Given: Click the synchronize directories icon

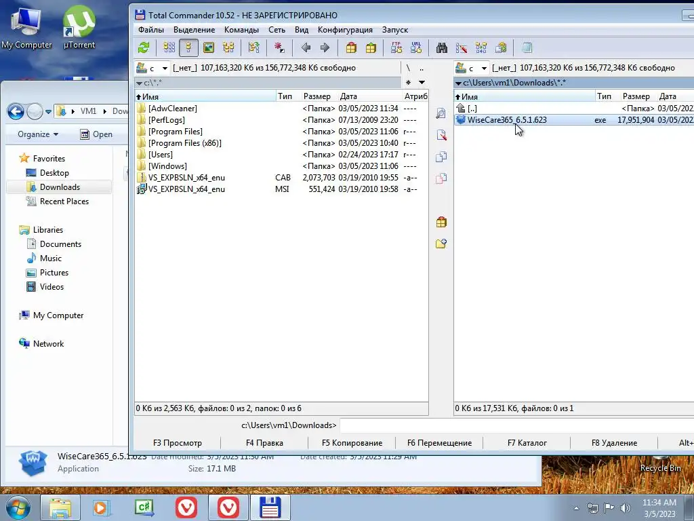Looking at the screenshot, I should click(x=481, y=47).
